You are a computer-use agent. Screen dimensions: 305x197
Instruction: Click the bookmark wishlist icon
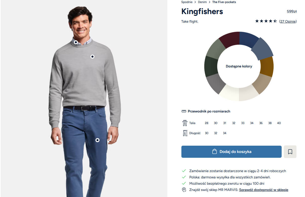(290, 152)
